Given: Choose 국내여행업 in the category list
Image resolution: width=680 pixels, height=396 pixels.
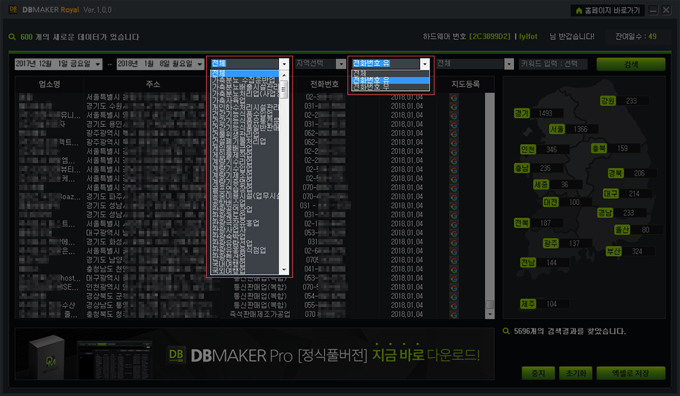Looking at the screenshot, I should click(x=245, y=264).
